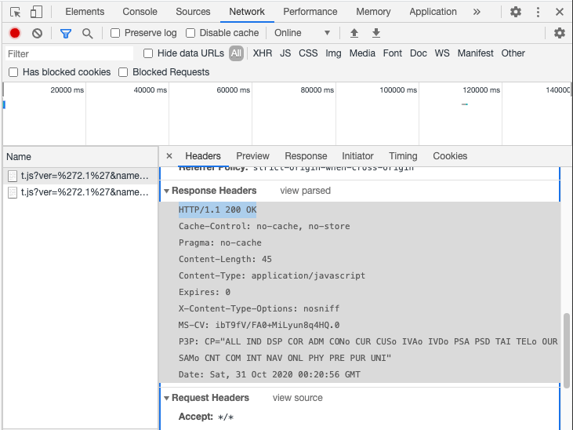Click view source for request headers

point(297,398)
